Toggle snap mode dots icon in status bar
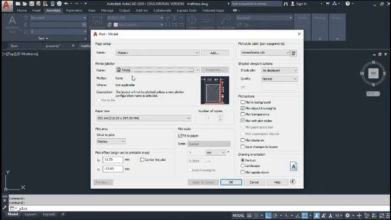 [256, 216]
